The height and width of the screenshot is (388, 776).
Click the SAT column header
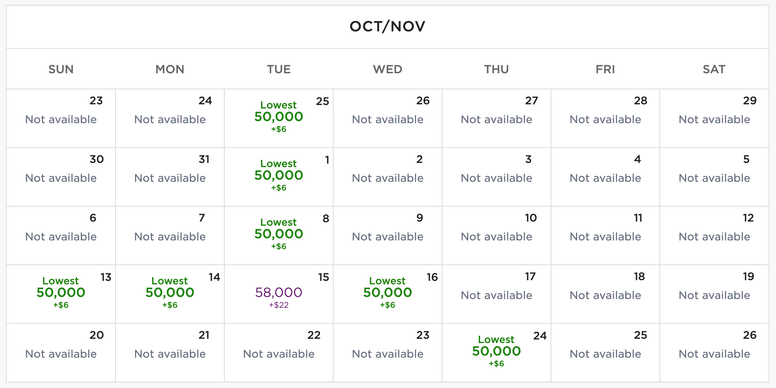coord(714,69)
